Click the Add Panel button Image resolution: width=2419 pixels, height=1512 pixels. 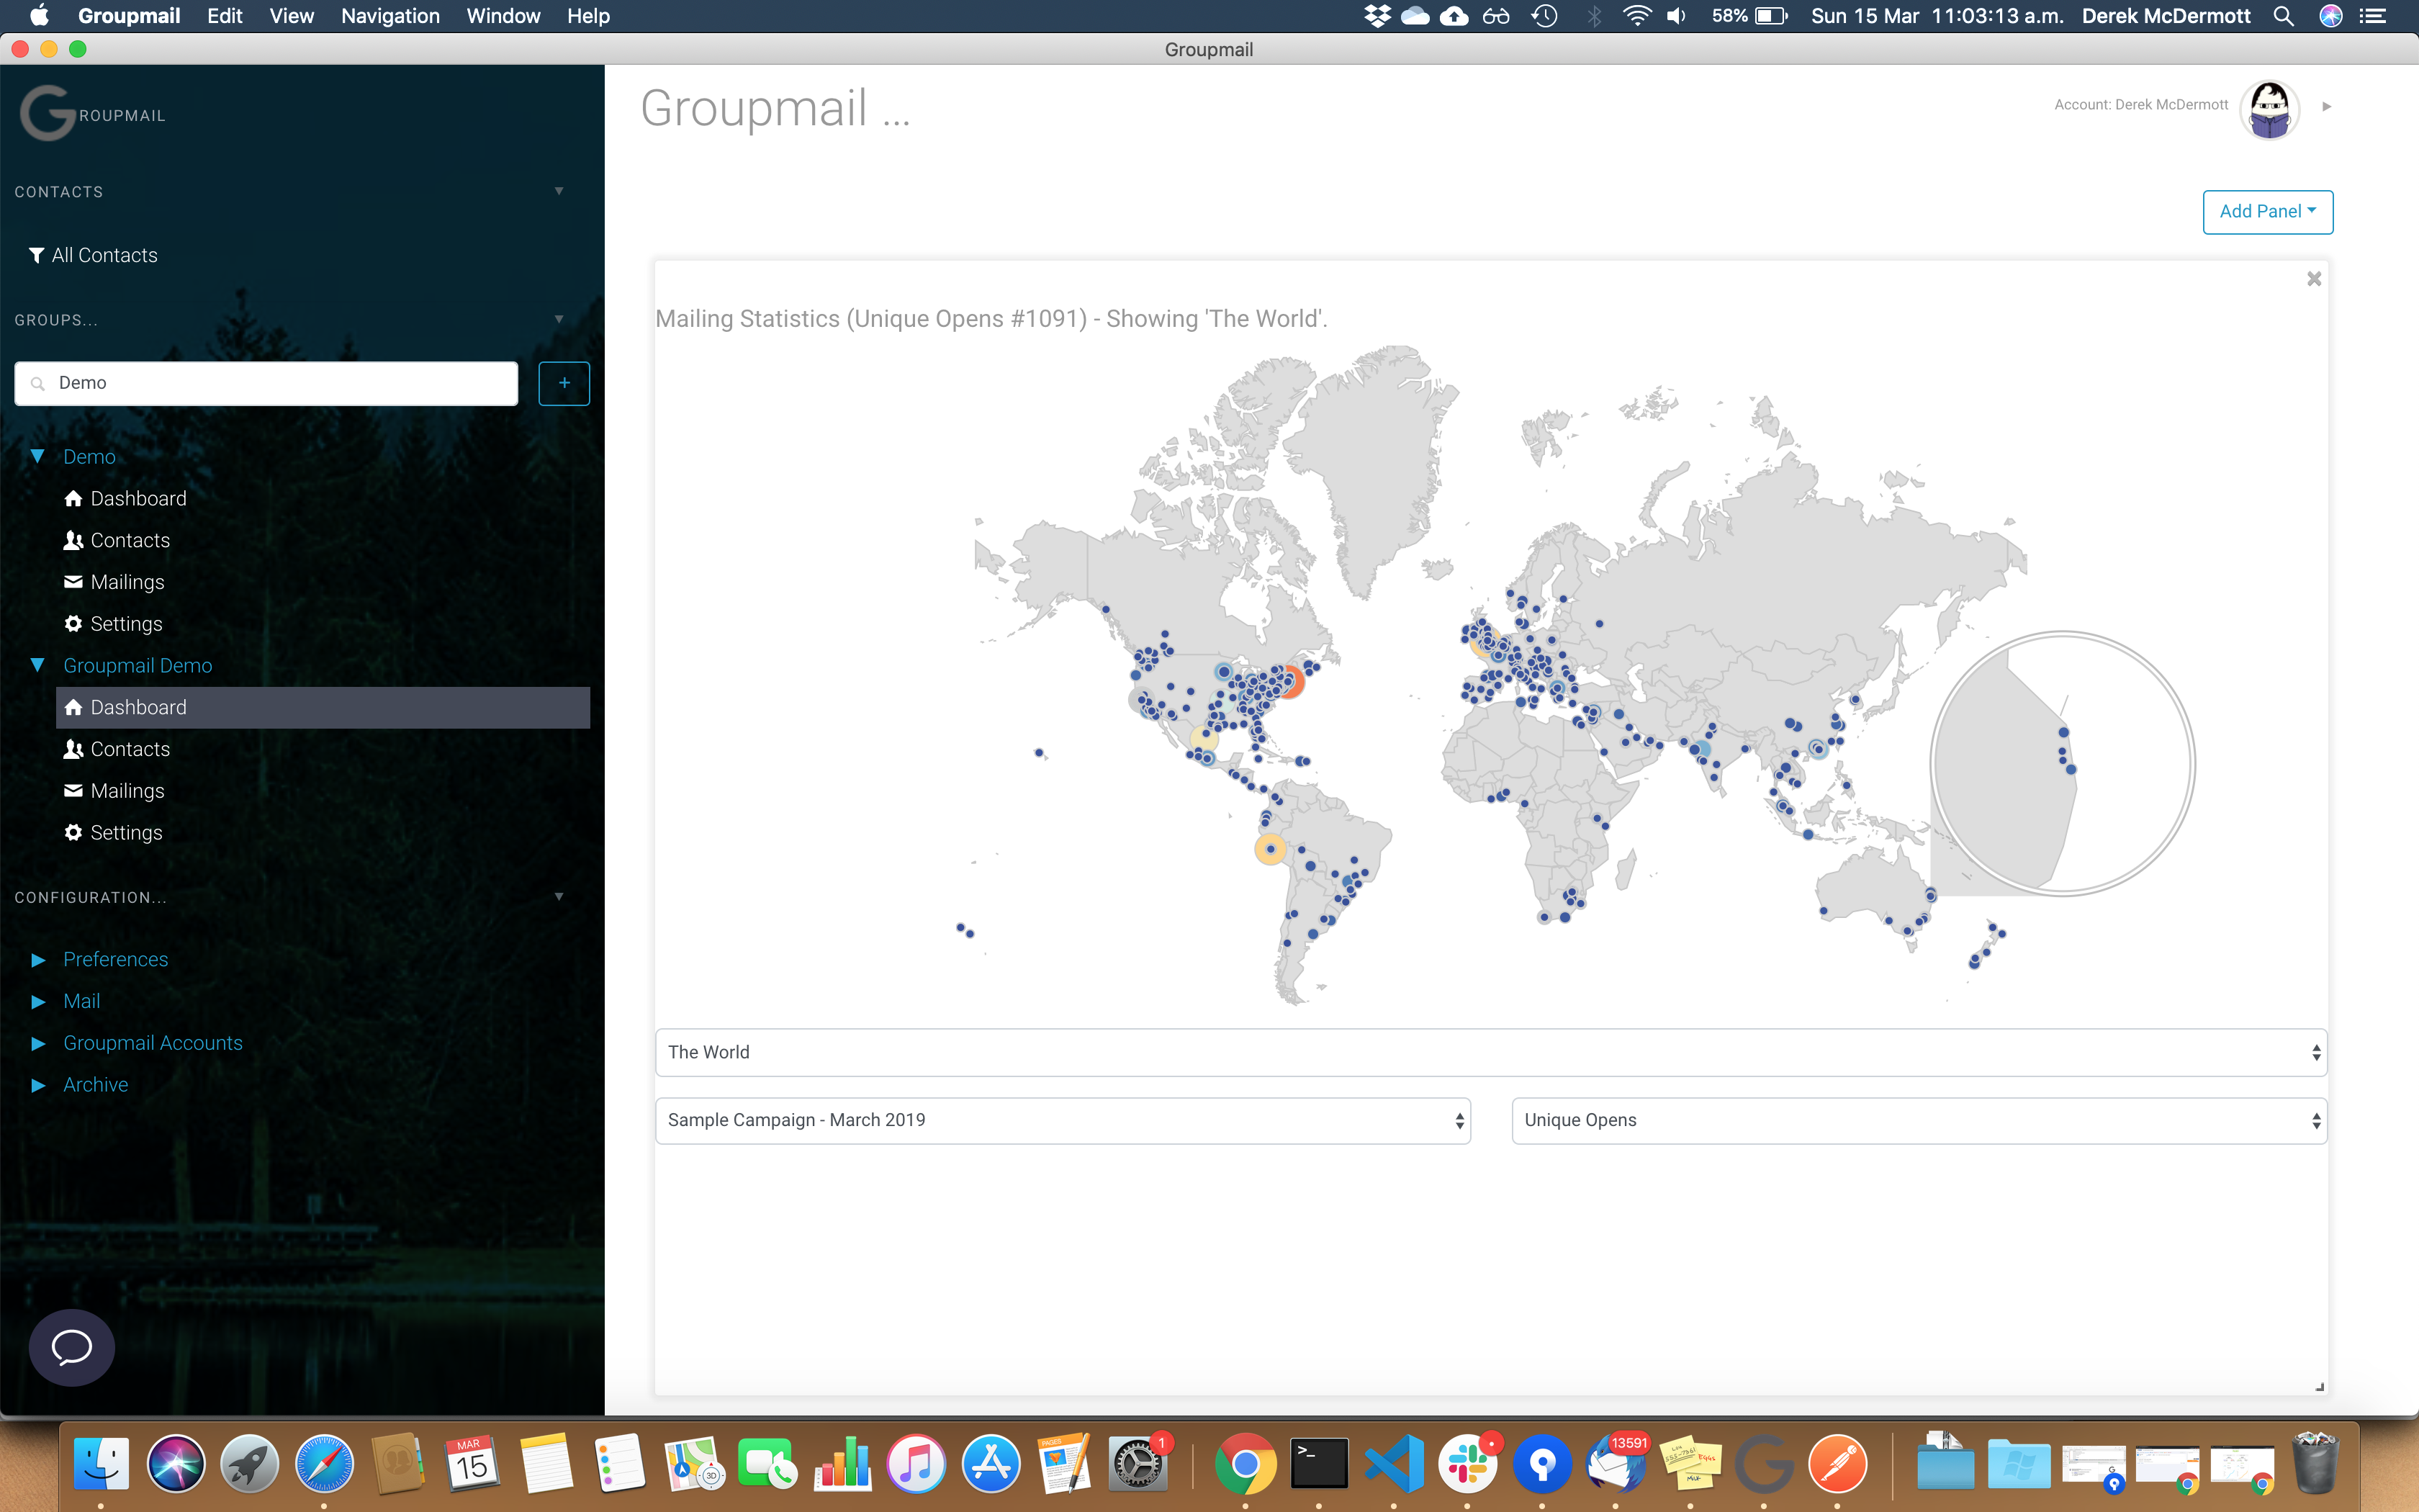(x=2268, y=212)
